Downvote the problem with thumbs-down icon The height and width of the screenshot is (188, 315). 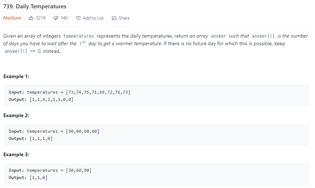[56, 18]
